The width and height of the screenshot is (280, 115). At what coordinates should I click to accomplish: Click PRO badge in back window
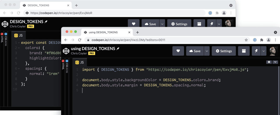point(31,26)
